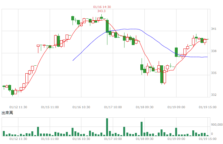Click price chart's 01/12 11:30 time label
This screenshot has width=223, height=144.
click(x=18, y=107)
